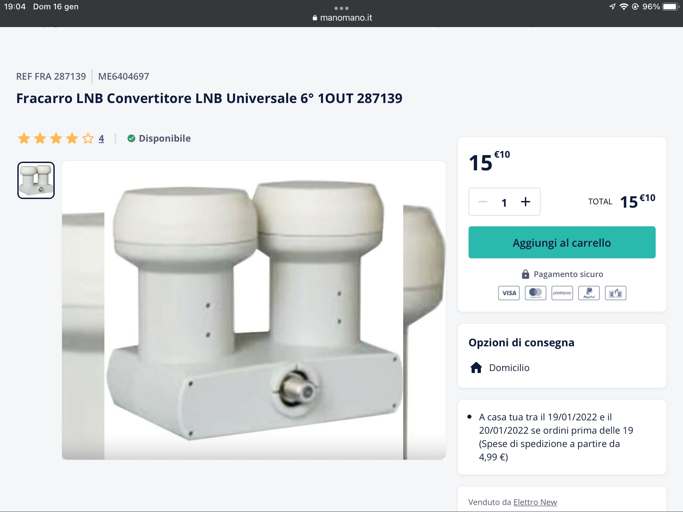Image resolution: width=683 pixels, height=512 pixels.
Task: Open the three-dot multitasking menu
Action: (341, 8)
